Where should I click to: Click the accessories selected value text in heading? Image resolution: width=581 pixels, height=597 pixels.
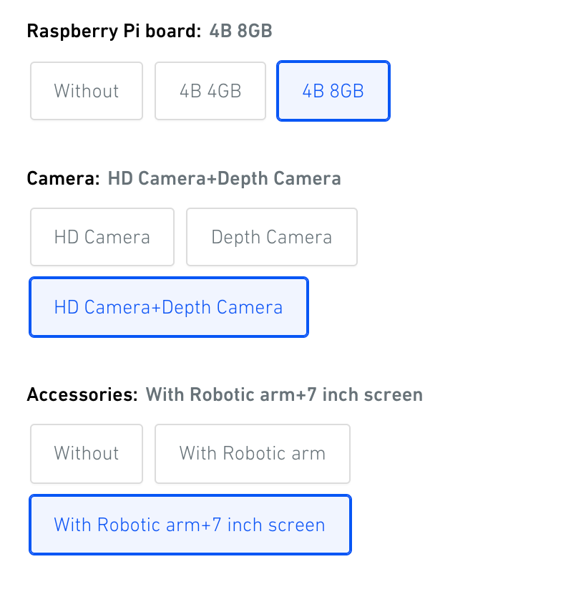(284, 394)
